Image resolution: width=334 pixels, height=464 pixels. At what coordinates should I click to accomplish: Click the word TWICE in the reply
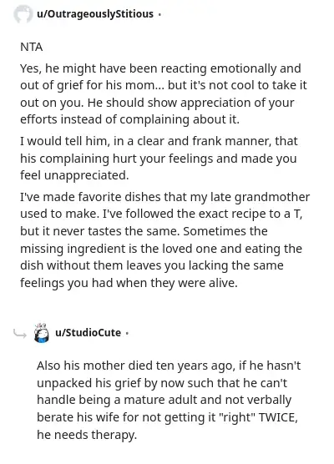coord(278,417)
